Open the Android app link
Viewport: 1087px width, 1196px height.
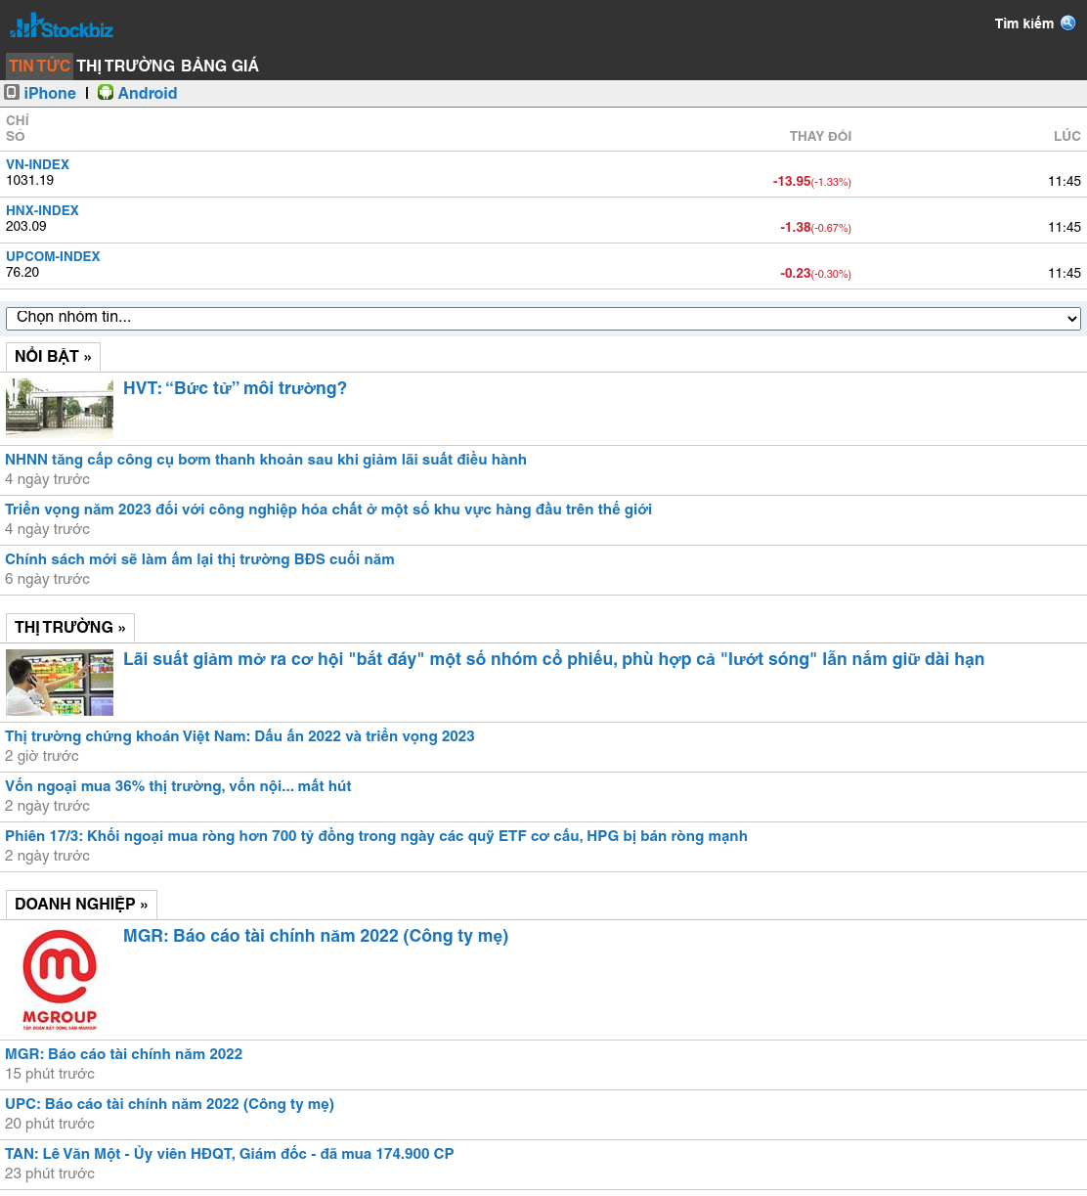148,93
